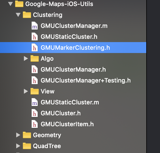Collapse the Clustering folder
This screenshot has width=160, height=153.
18,15
